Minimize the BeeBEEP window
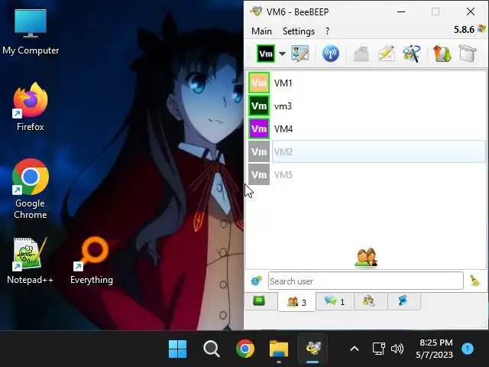This screenshot has width=489, height=367. pyautogui.click(x=401, y=12)
